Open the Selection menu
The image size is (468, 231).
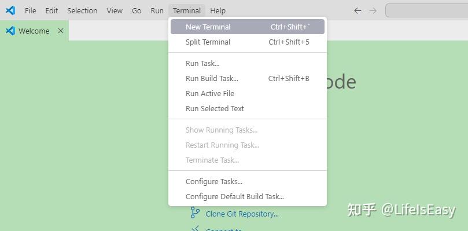pyautogui.click(x=82, y=11)
